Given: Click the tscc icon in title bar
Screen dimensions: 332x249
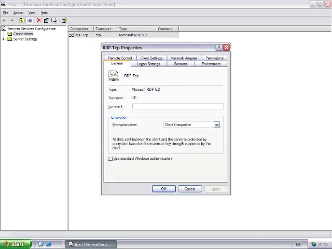Looking at the screenshot, I should [x=3, y=4].
